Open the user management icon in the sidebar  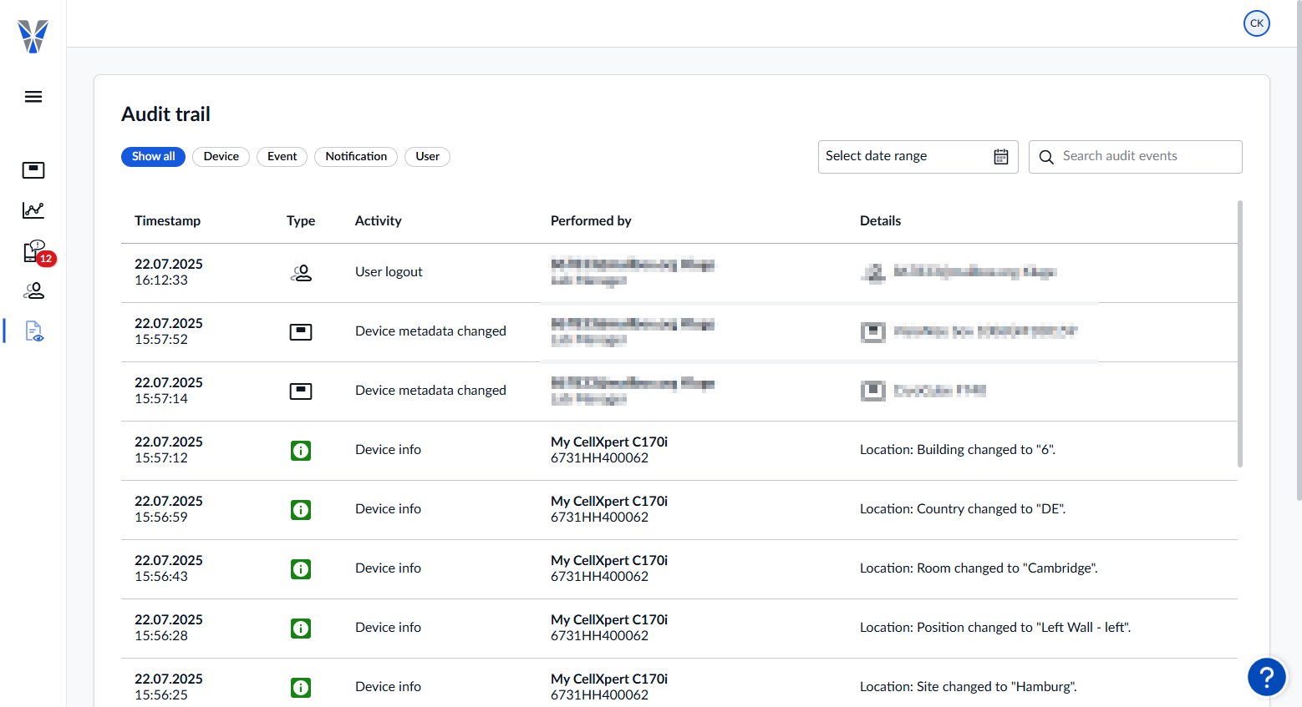33,290
